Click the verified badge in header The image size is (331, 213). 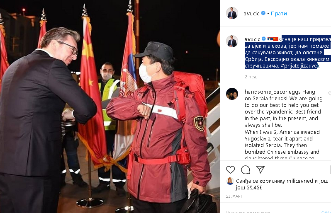coord(263,13)
